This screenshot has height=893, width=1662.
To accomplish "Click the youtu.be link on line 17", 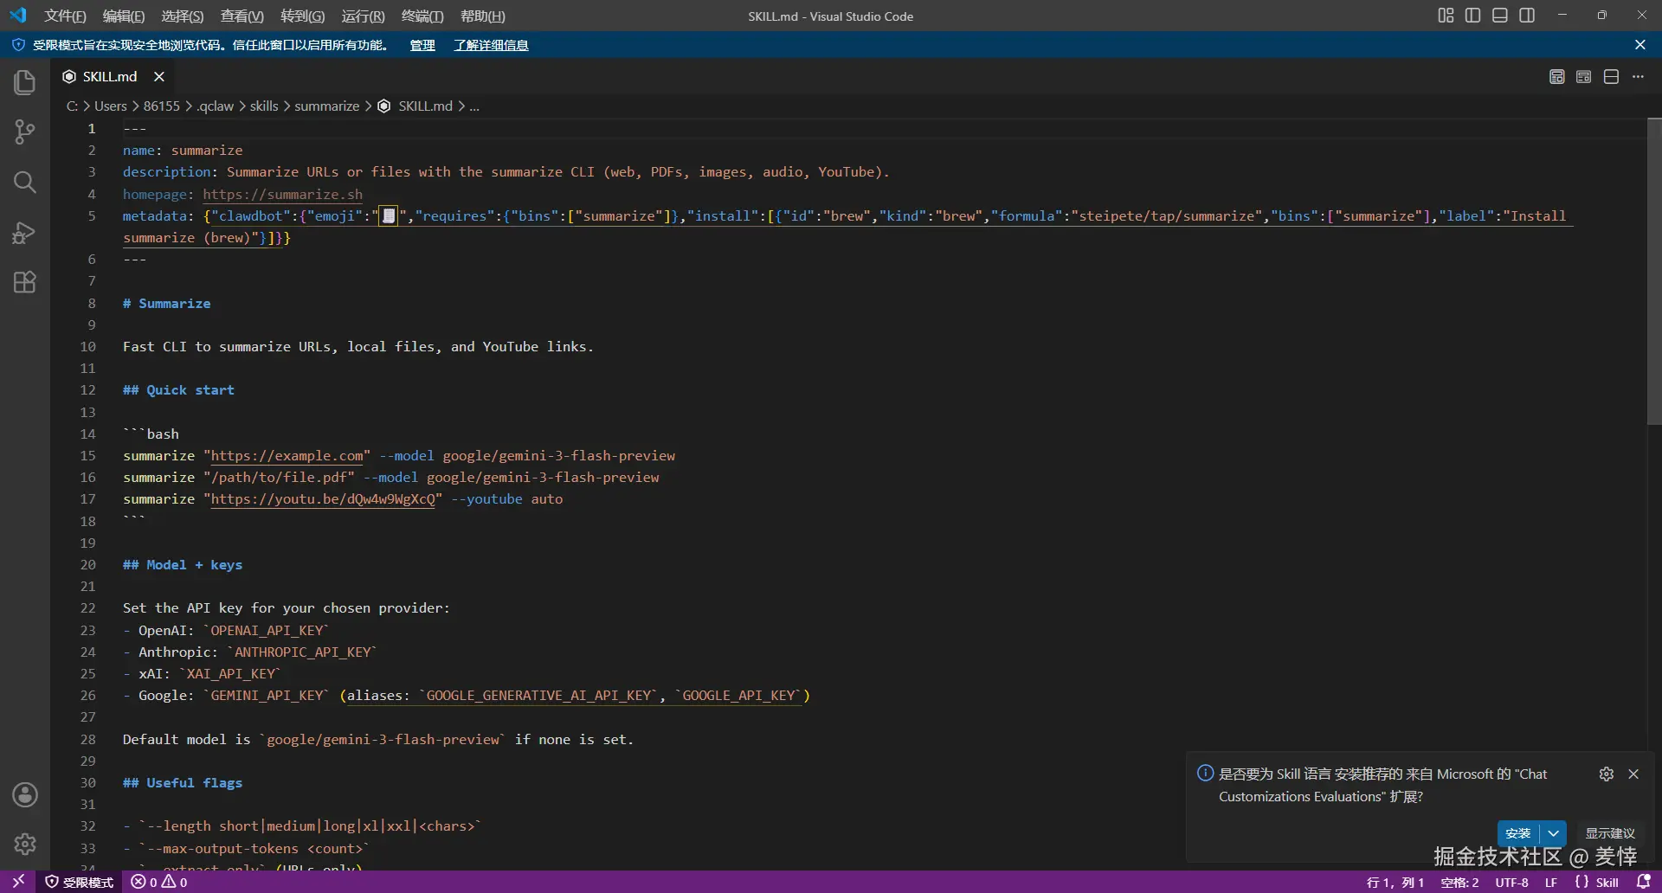I will (x=323, y=498).
